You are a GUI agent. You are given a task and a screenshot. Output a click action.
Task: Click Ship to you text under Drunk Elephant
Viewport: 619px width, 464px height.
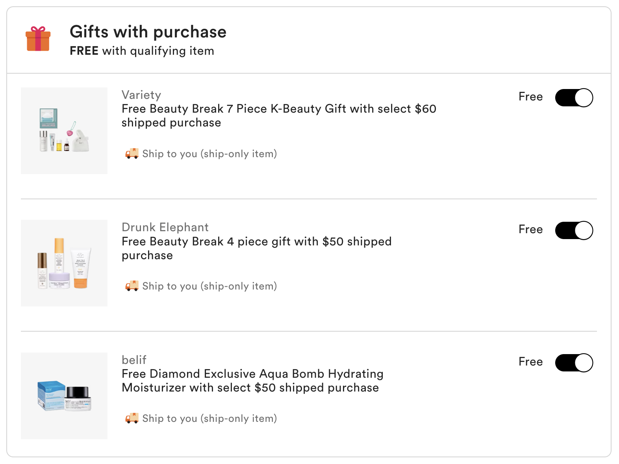(209, 286)
